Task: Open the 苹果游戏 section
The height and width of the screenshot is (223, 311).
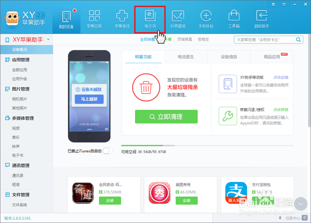Action: point(122,20)
